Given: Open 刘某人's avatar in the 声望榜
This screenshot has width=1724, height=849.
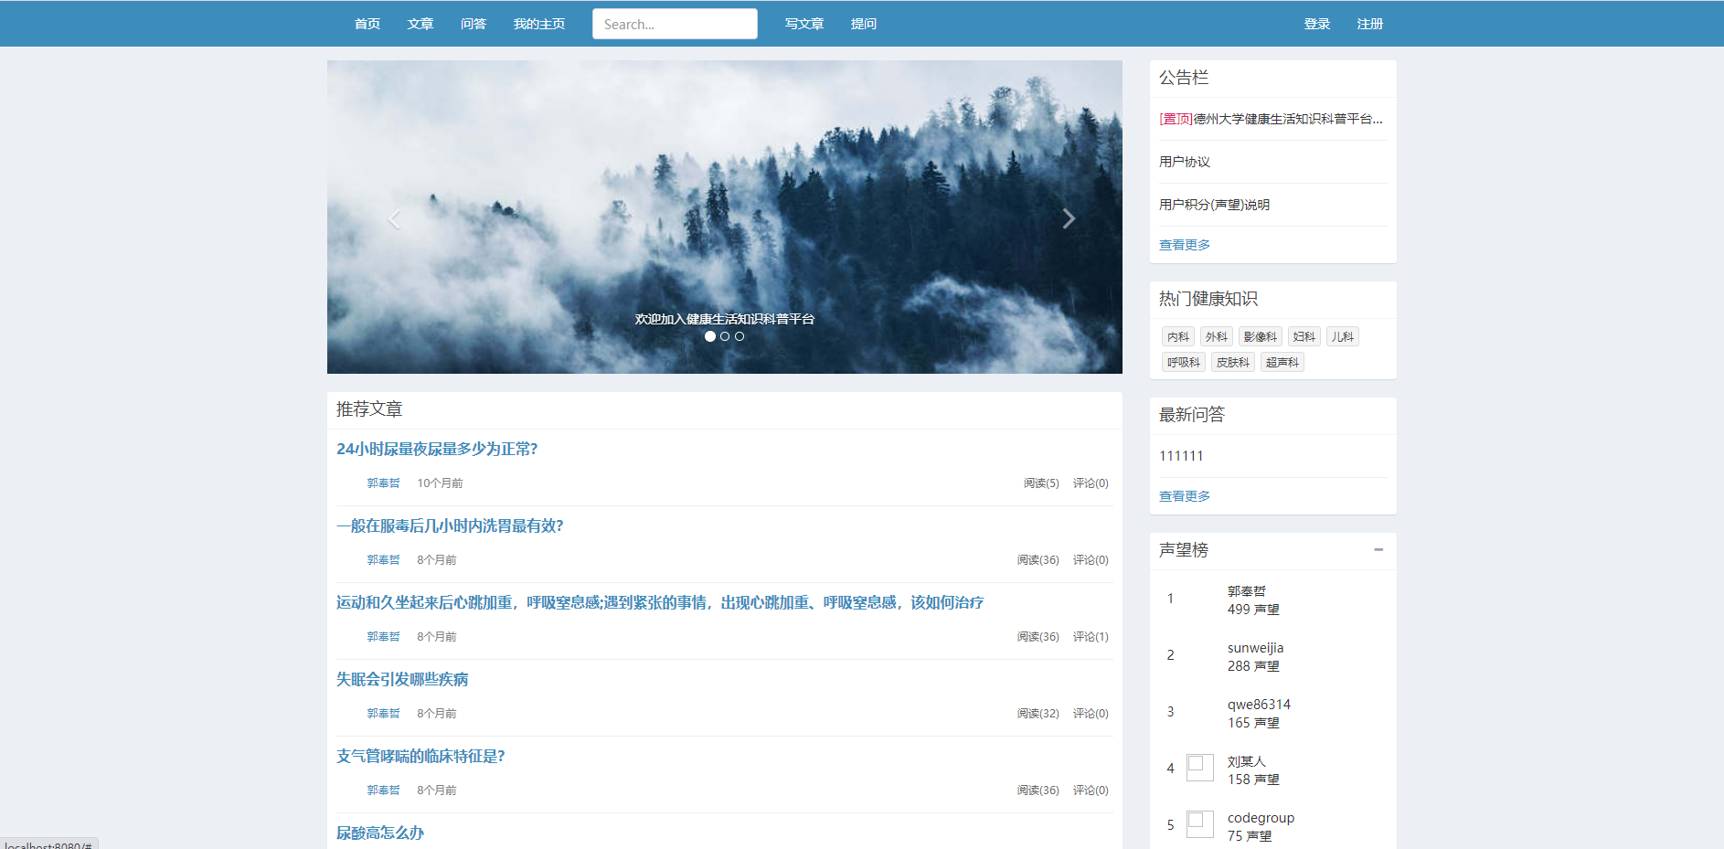Looking at the screenshot, I should 1200,768.
